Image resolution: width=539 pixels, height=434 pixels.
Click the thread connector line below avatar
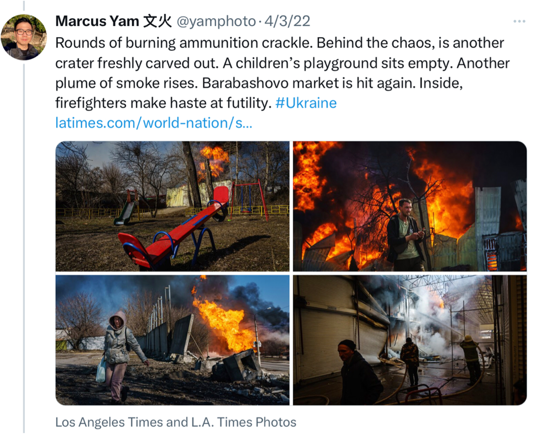(x=24, y=247)
